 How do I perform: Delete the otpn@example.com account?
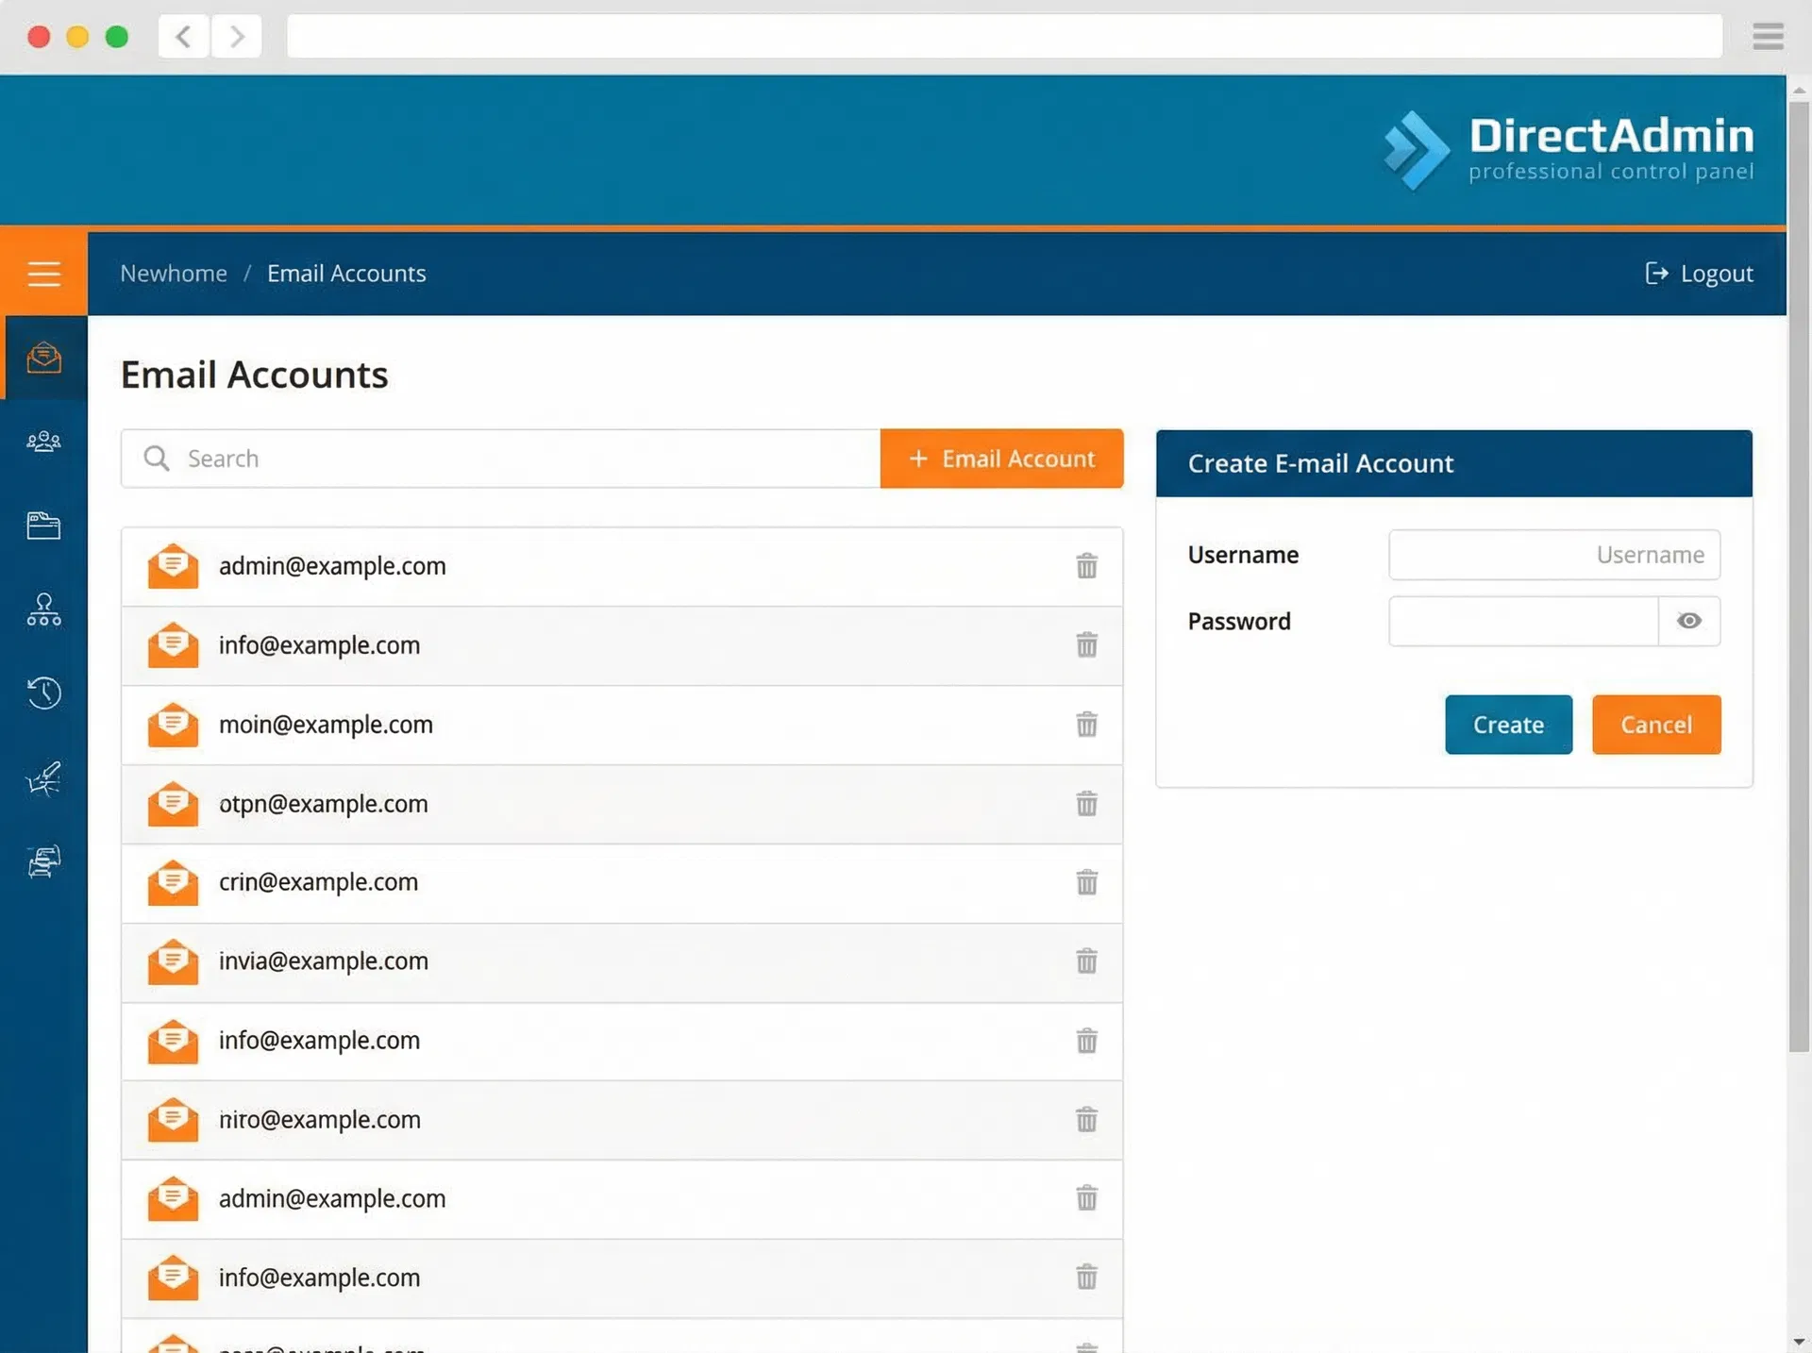click(1086, 803)
